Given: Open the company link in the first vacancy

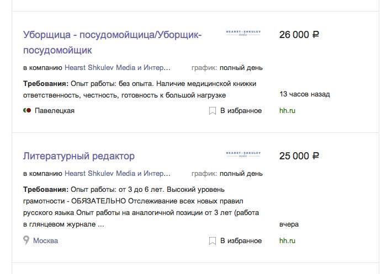Looking at the screenshot, I should (x=118, y=68).
